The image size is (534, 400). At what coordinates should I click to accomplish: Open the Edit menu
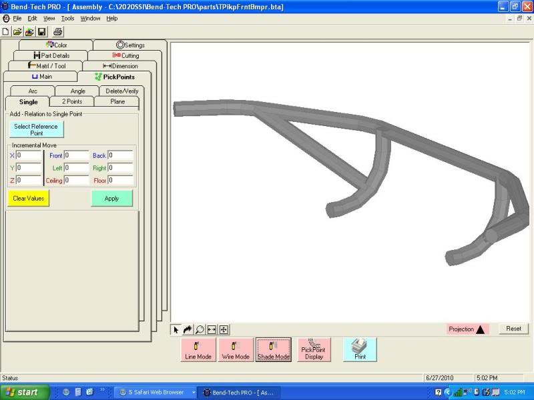tap(32, 19)
